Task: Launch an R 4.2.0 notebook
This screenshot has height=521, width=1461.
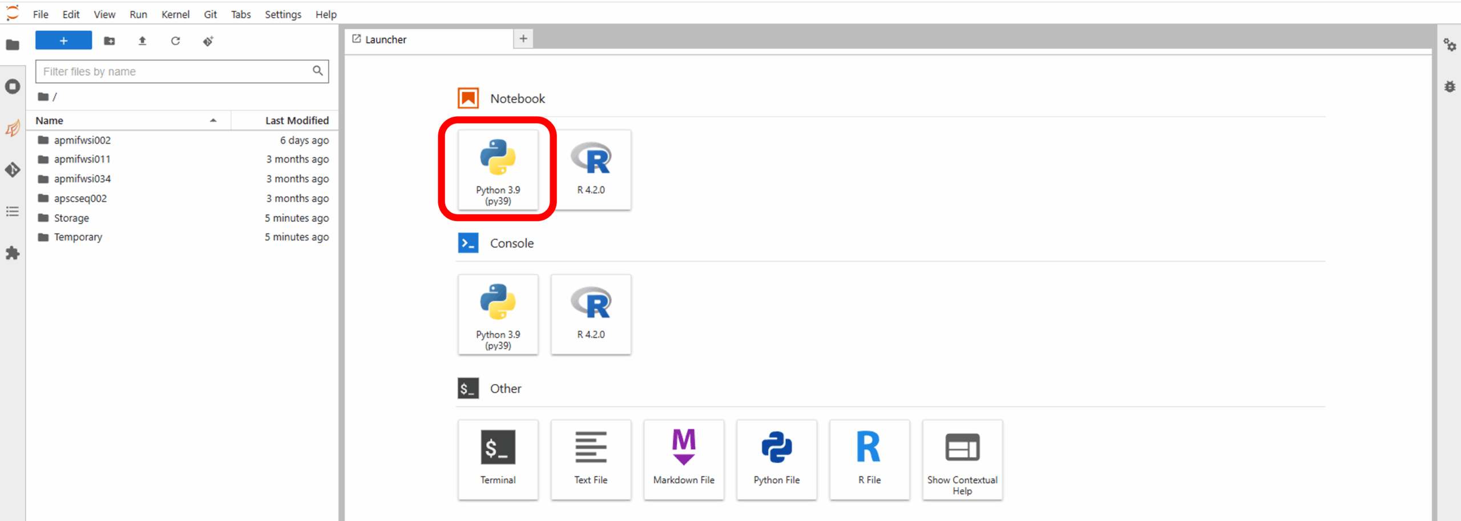Action: coord(591,169)
